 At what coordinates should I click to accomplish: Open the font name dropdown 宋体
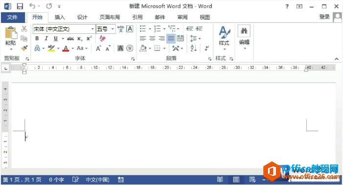[x=92, y=29]
